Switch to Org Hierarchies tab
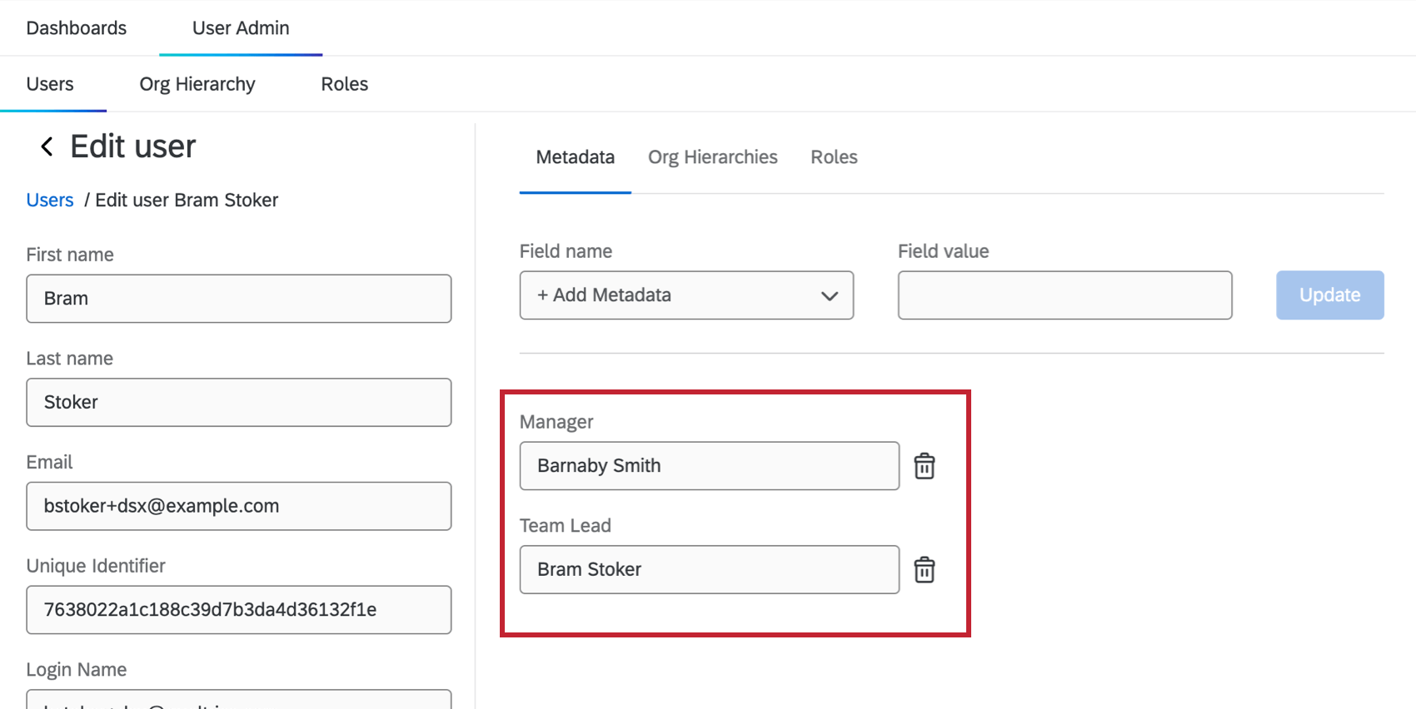 (713, 157)
